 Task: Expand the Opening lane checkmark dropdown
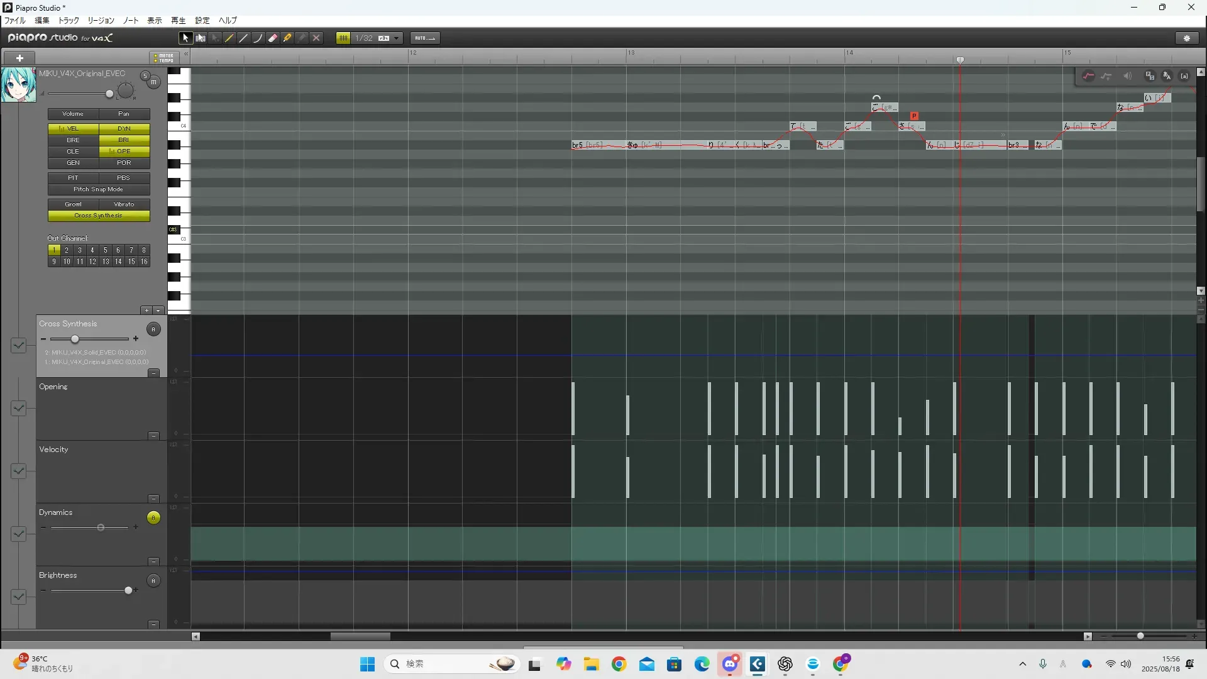[x=18, y=408]
